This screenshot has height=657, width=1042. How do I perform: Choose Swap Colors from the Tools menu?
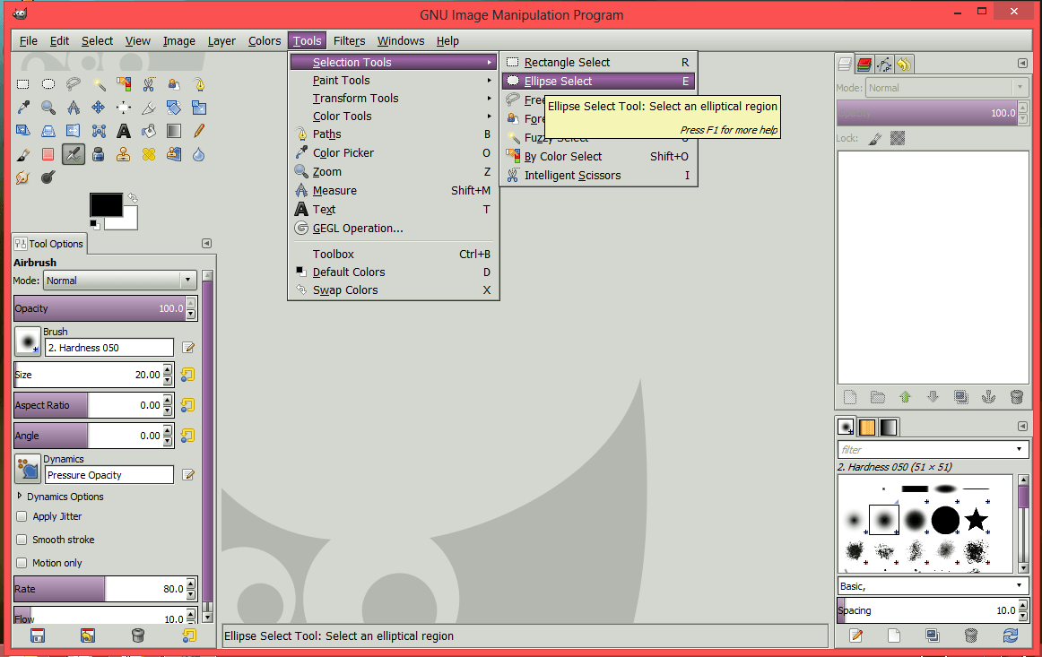click(394, 290)
